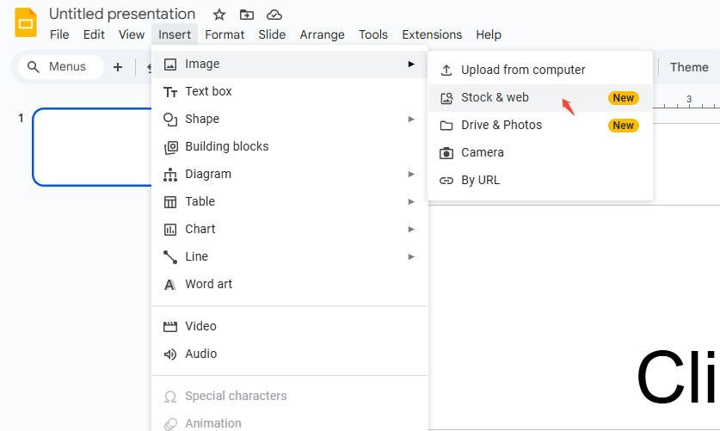Click the By URL link icon
720x431 pixels.
446,181
